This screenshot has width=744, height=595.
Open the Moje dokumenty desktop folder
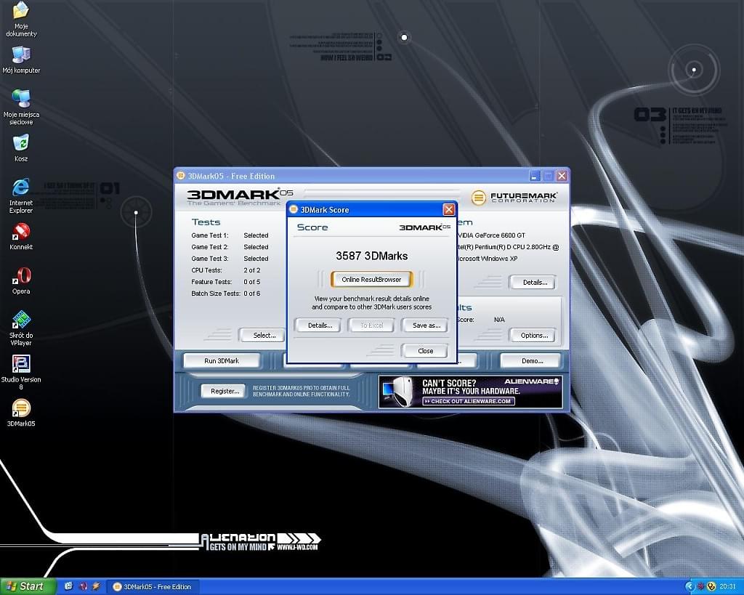point(21,19)
